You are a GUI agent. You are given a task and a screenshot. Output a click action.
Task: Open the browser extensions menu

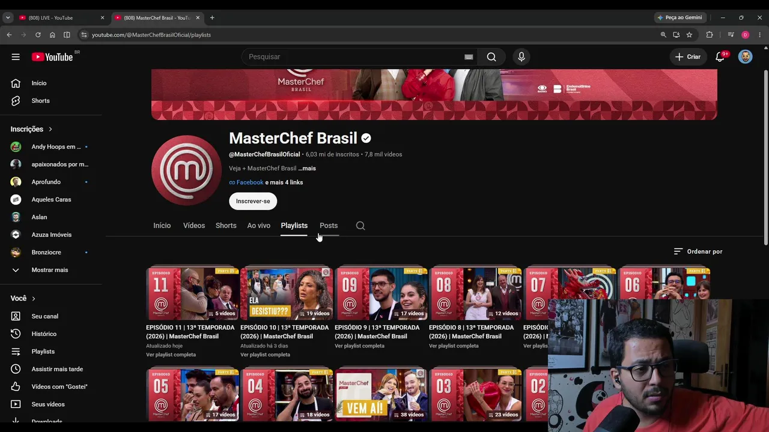coord(710,35)
